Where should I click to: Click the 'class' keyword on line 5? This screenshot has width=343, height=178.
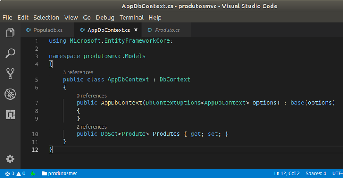tap(96, 80)
